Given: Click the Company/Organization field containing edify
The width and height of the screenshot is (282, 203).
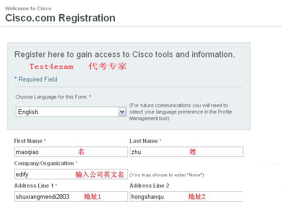Looking at the screenshot, I should pyautogui.click(x=71, y=174).
